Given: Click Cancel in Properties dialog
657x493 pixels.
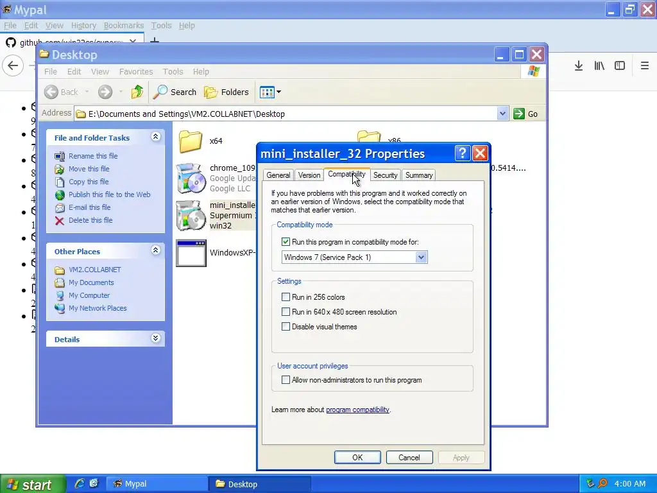Looking at the screenshot, I should 409,457.
